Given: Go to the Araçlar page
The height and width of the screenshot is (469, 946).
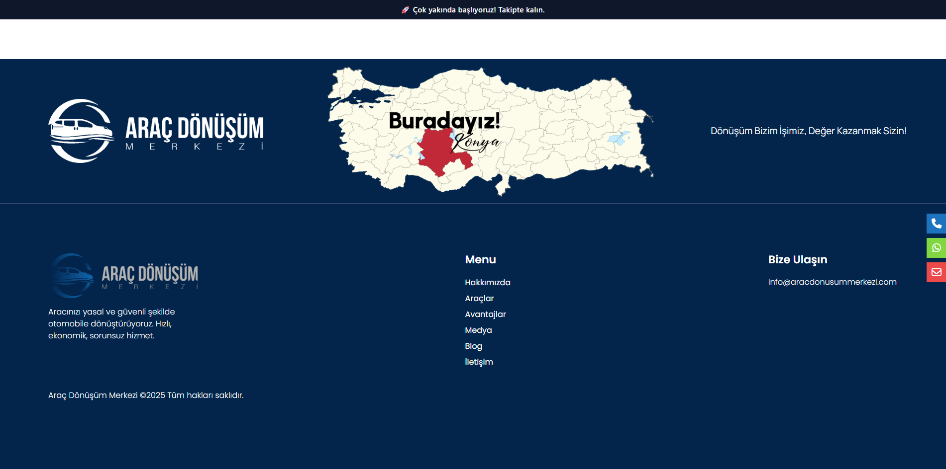Looking at the screenshot, I should (x=479, y=298).
